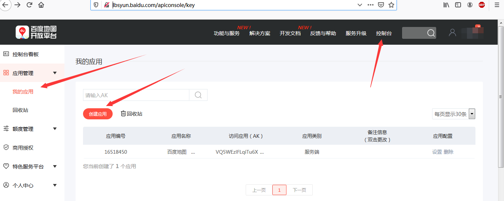Image resolution: width=504 pixels, height=201 pixels.
Task: Open the Firefox hamburger menu
Action: pos(497,5)
